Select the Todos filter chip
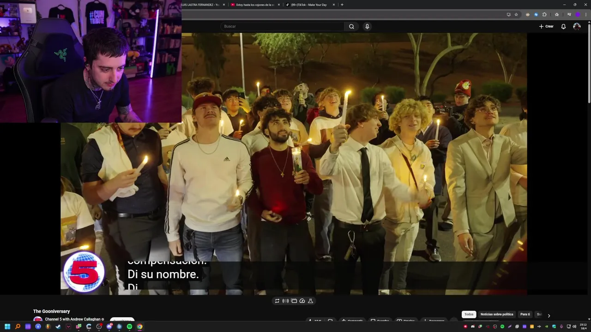 (469, 314)
